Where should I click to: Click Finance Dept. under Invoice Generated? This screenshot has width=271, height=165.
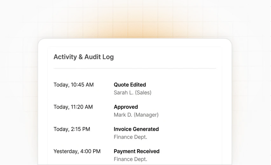(x=130, y=137)
